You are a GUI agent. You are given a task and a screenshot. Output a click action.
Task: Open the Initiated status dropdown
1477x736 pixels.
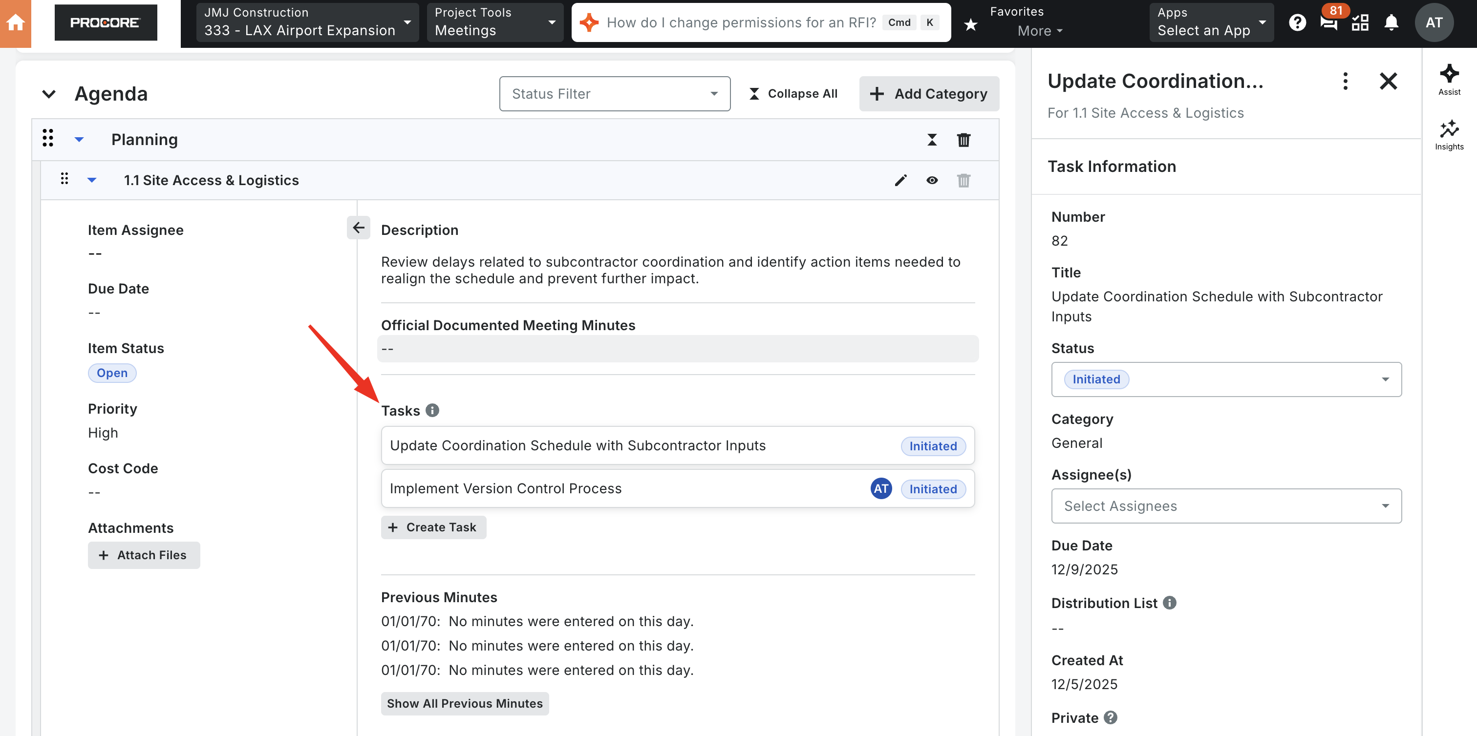pyautogui.click(x=1226, y=379)
